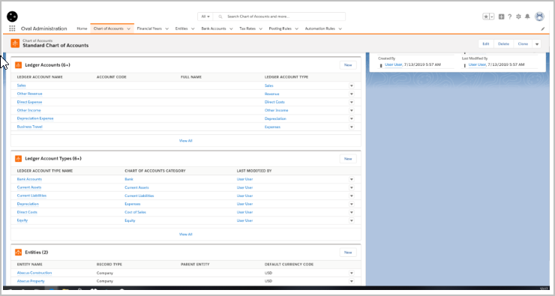Viewport: 555px width, 296px height.
Task: Open the Bank Accounts tab
Action: (x=214, y=28)
